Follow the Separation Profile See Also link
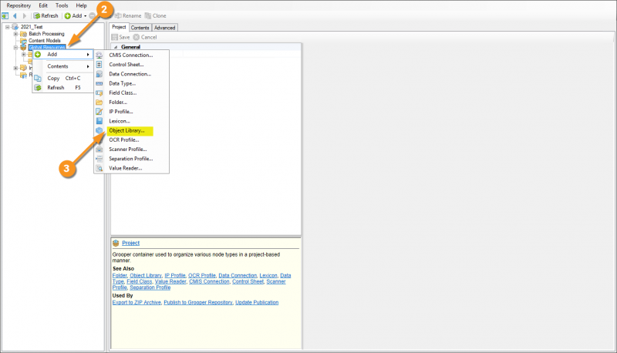 [x=150, y=287]
